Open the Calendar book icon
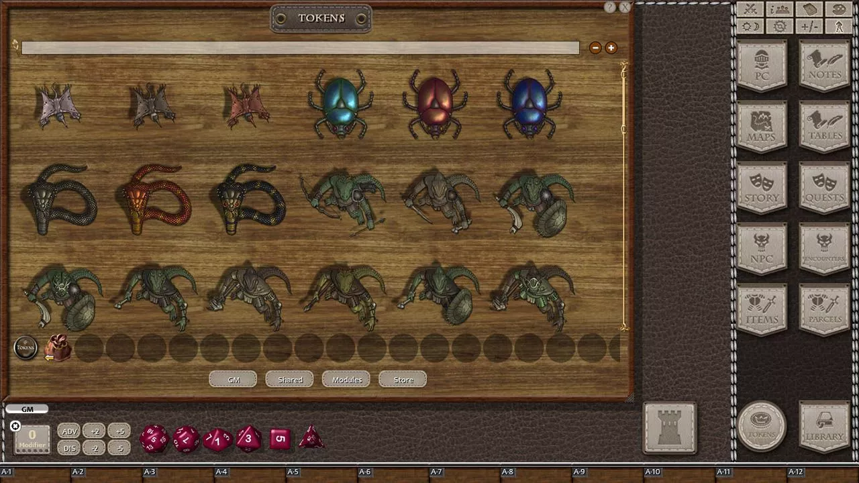This screenshot has height=483, width=859. point(809,9)
